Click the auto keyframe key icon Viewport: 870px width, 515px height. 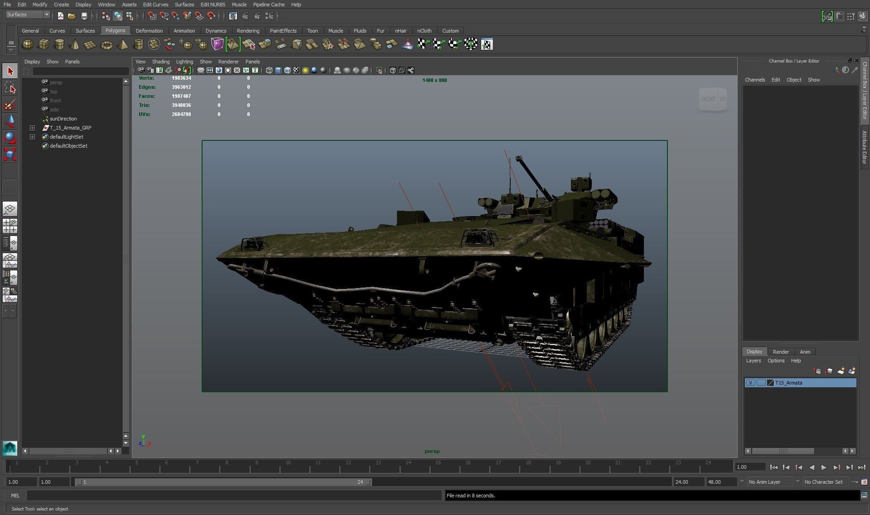point(855,482)
